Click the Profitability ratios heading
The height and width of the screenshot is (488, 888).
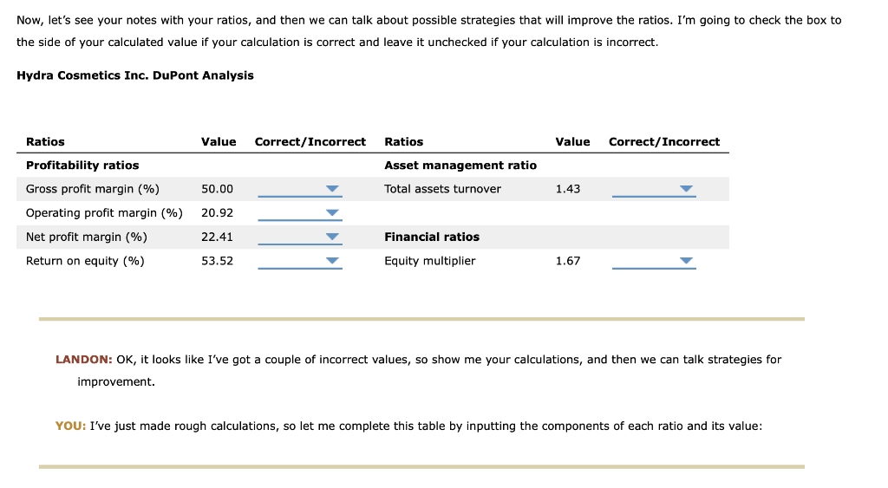[82, 166]
